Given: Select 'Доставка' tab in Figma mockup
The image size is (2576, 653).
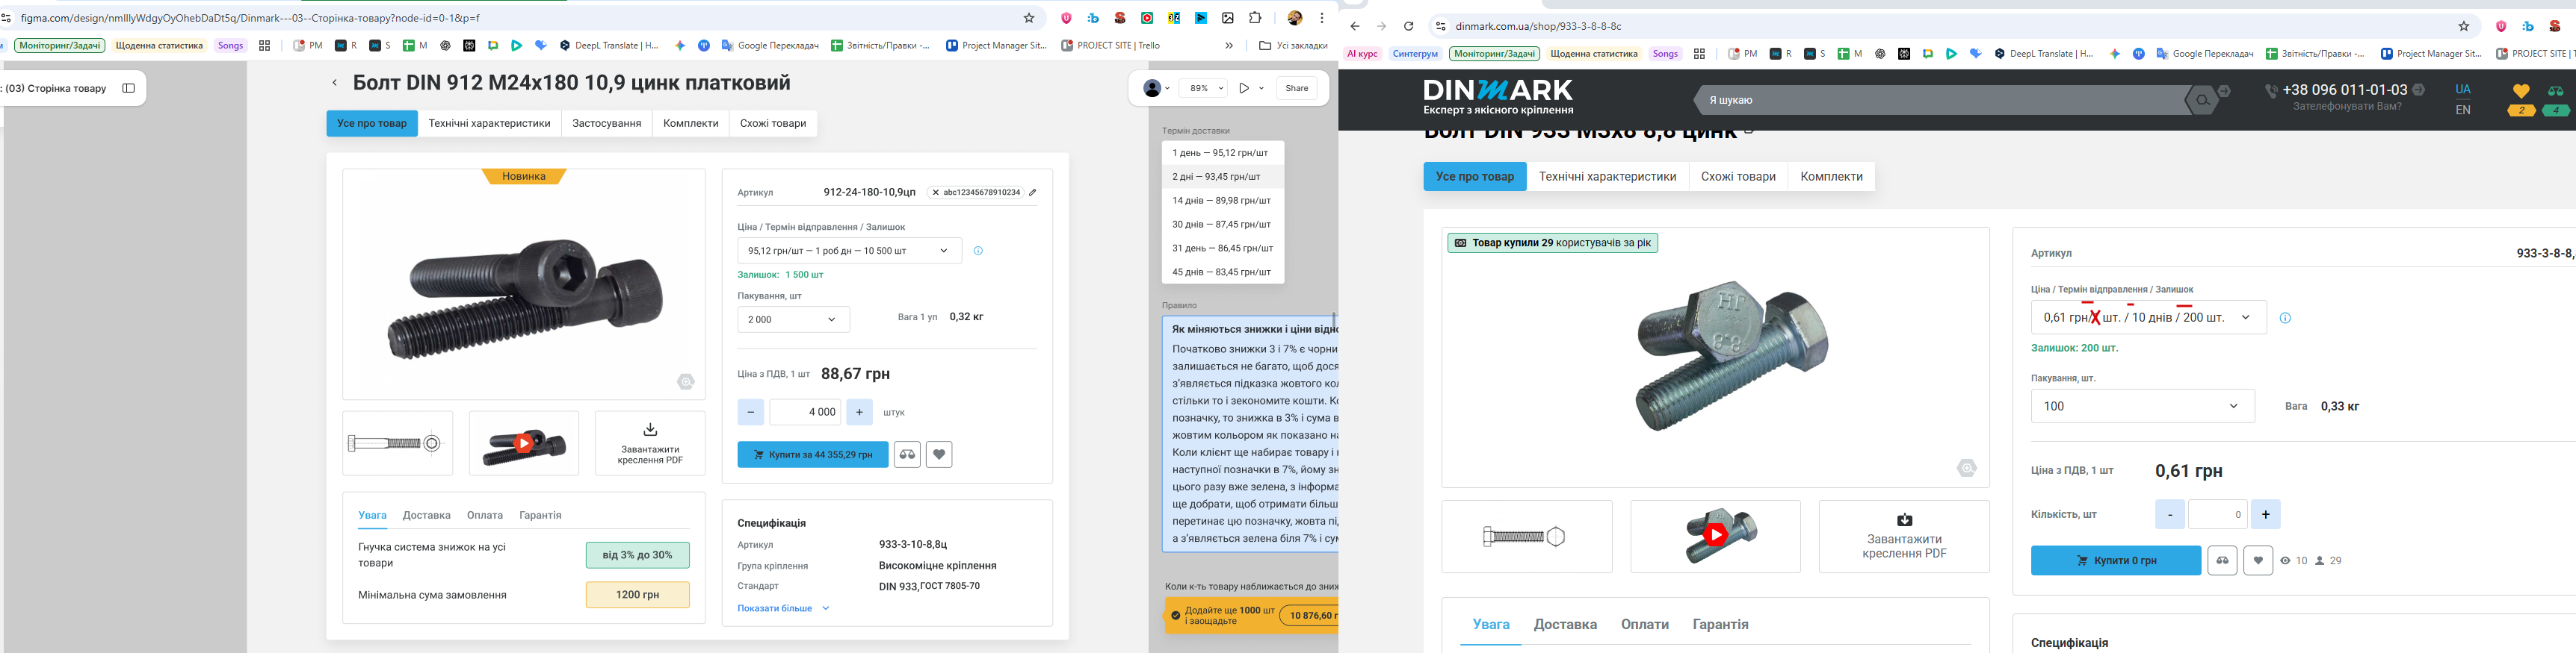Looking at the screenshot, I should coord(427,515).
